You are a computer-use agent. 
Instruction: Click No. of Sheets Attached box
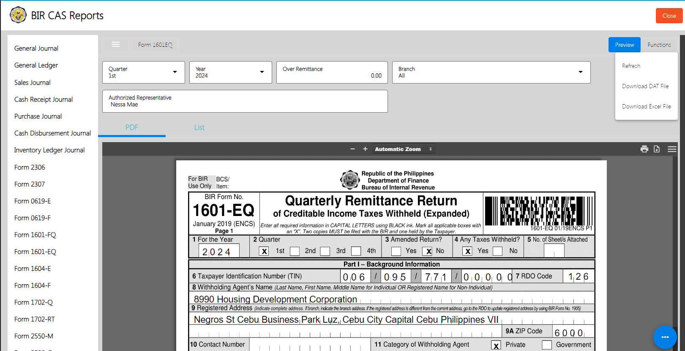pyautogui.click(x=554, y=251)
